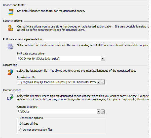The image size is (151, 138).
Task: Click the Localization globe icon
Action: [x=10, y=72]
